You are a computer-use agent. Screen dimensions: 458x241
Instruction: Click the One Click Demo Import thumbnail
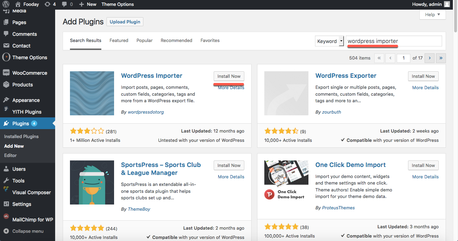tap(286, 182)
